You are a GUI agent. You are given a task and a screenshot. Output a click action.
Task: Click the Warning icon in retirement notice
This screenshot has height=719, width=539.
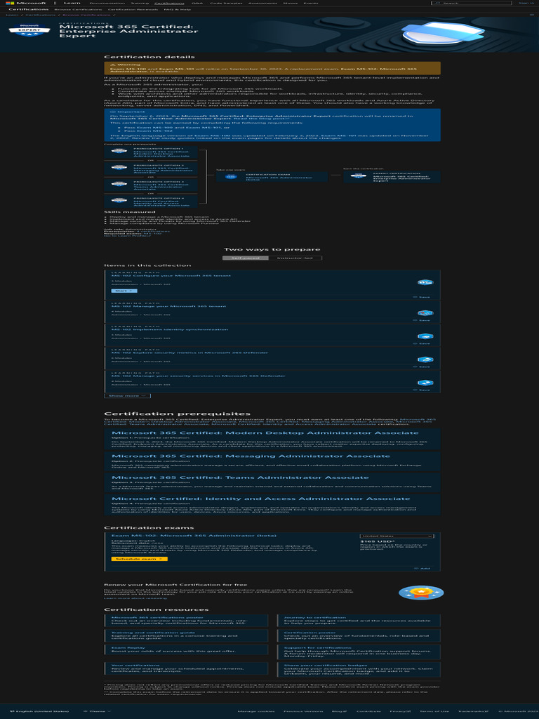pyautogui.click(x=112, y=65)
